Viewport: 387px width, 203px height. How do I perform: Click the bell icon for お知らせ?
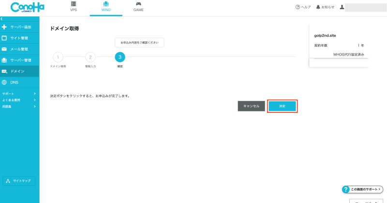tap(318, 7)
